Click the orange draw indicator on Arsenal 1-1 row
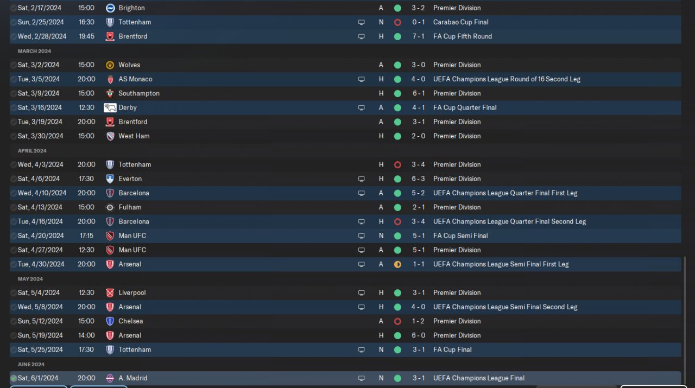 [397, 264]
